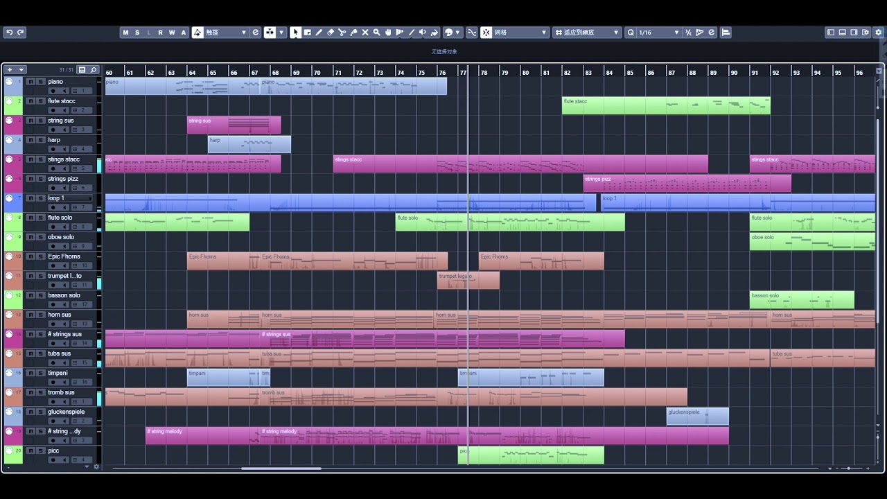Select the gluckenspiele track name
Image resolution: width=887 pixels, height=499 pixels.
coord(66,412)
